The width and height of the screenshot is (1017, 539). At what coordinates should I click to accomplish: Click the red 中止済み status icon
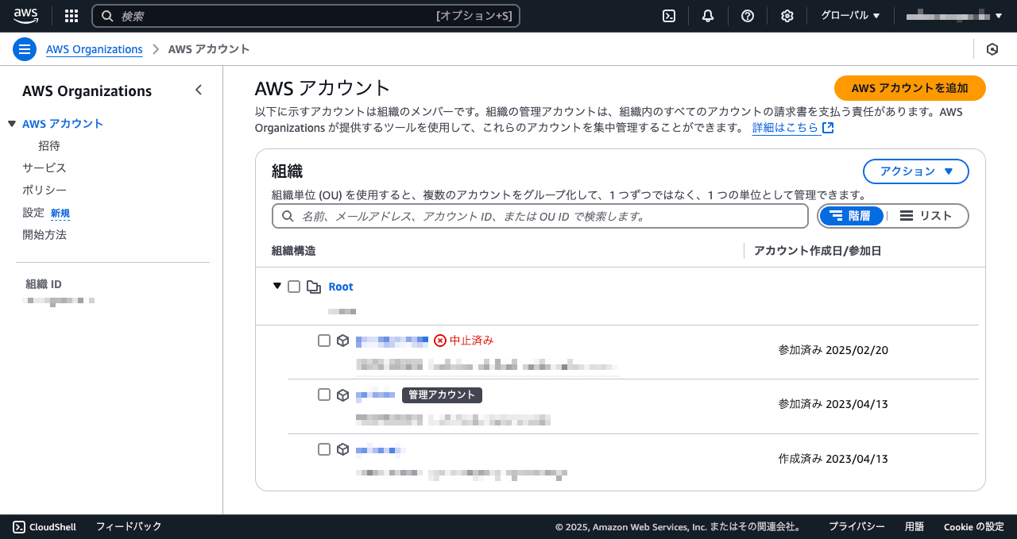[x=440, y=341]
